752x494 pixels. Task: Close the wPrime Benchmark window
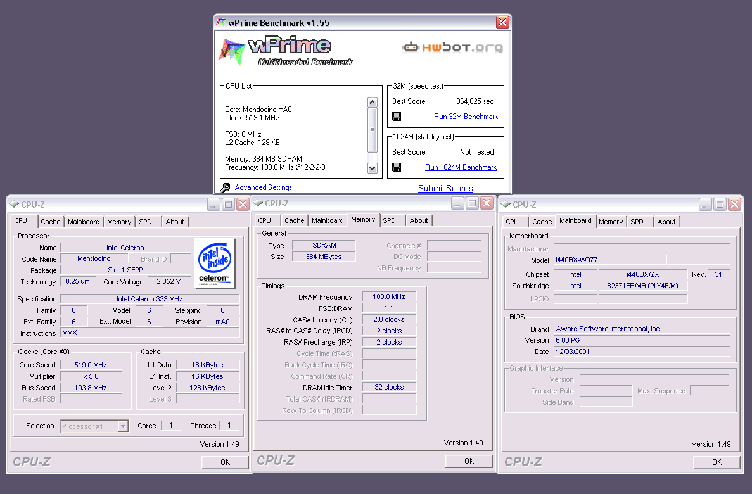(x=502, y=22)
